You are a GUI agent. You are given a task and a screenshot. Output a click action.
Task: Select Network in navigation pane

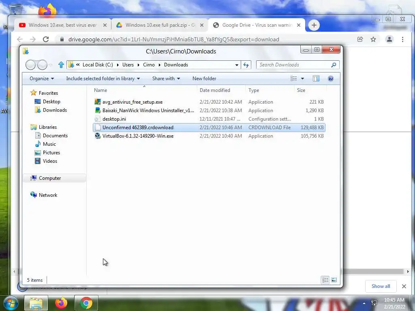click(48, 195)
